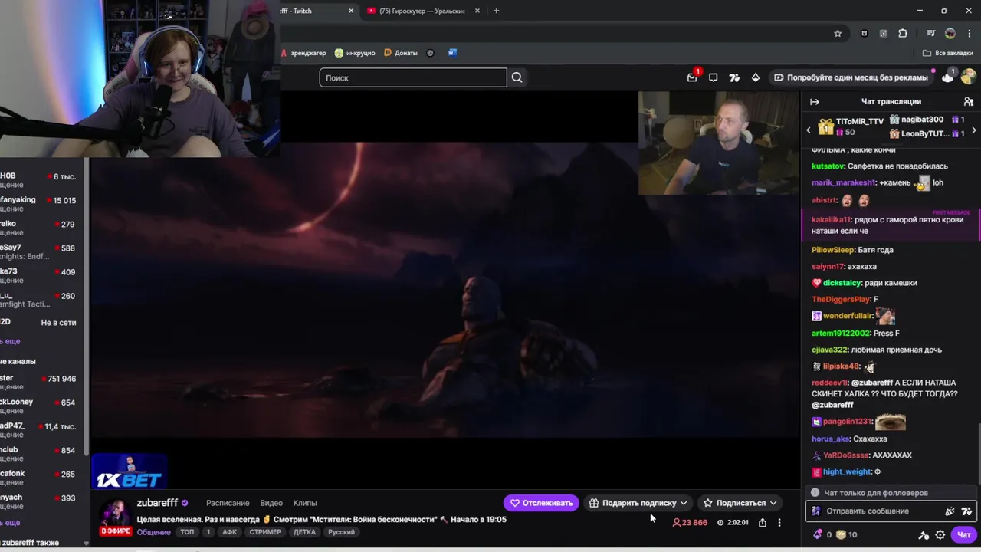Open the Общение category link
981x552 pixels.
click(154, 532)
